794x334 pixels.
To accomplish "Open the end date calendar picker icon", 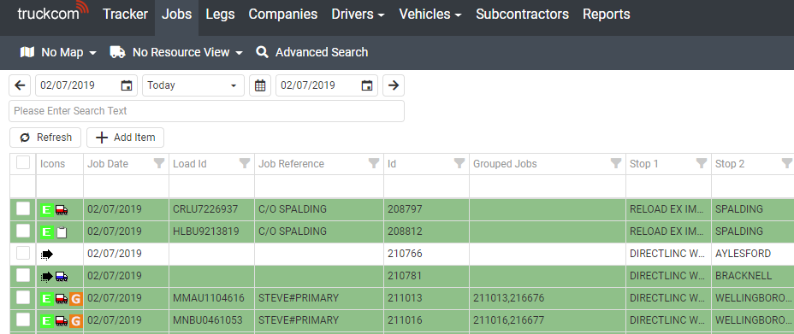I will click(367, 85).
